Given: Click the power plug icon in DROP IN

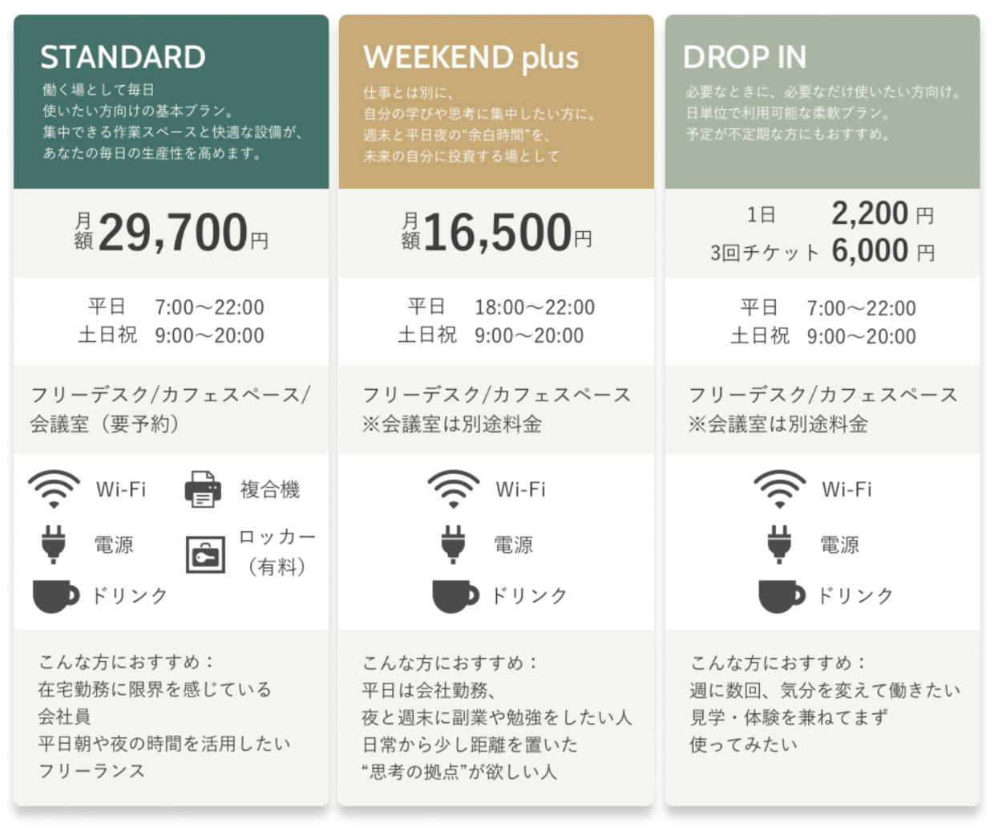Looking at the screenshot, I should click(x=779, y=544).
